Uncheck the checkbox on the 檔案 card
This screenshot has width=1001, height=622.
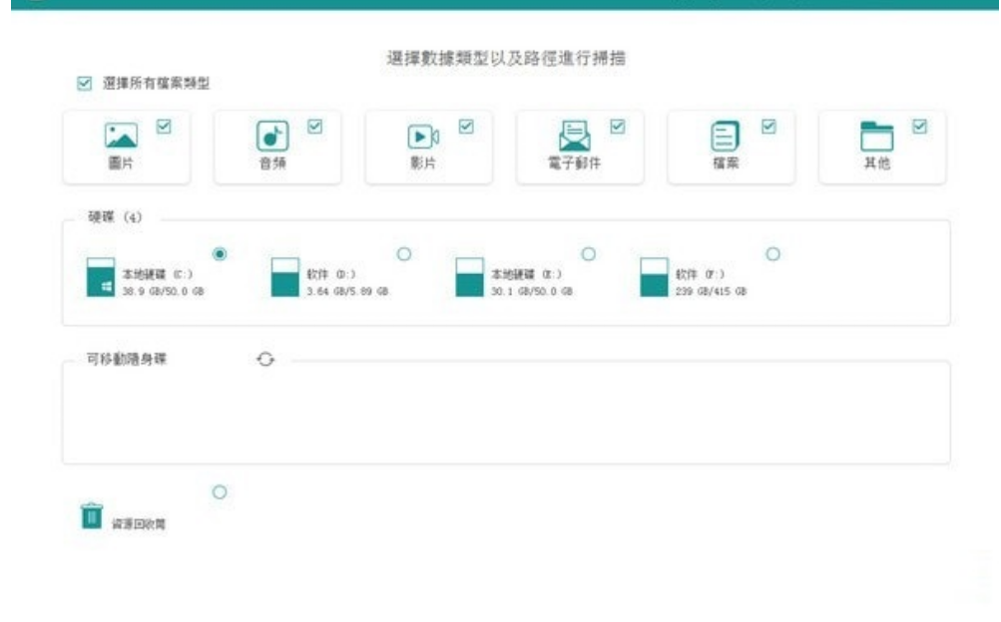tap(768, 126)
